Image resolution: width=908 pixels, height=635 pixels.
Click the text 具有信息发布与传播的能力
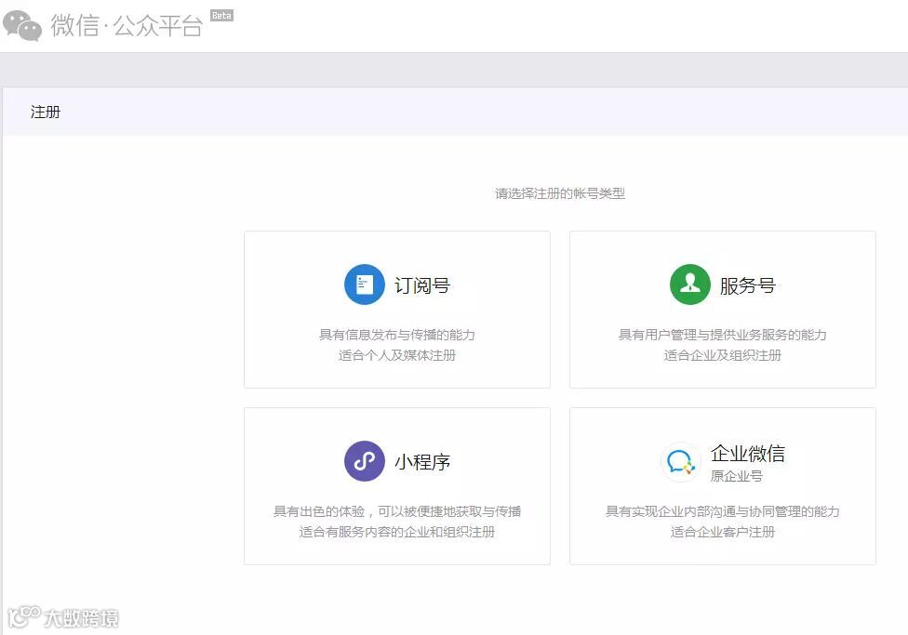pyautogui.click(x=396, y=335)
